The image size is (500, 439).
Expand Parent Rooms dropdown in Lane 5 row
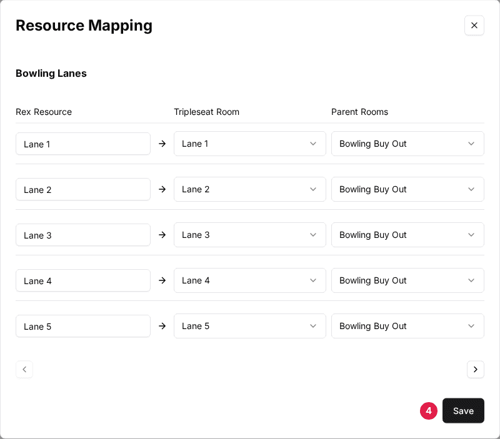[407, 326]
